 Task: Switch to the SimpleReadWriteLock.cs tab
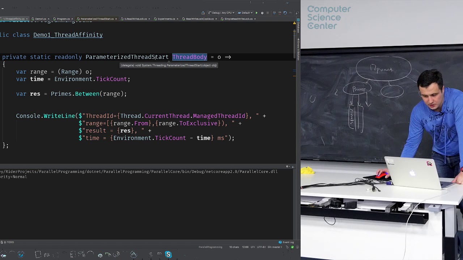point(238,19)
